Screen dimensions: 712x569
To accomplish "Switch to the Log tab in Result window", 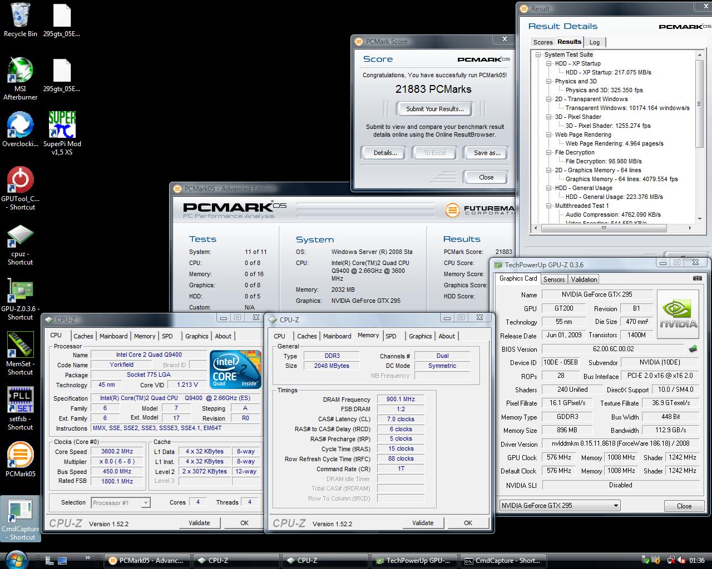I will point(595,42).
